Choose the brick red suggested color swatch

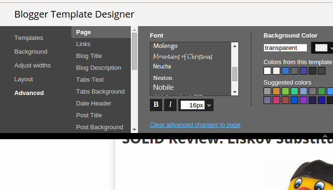[x=285, y=100]
